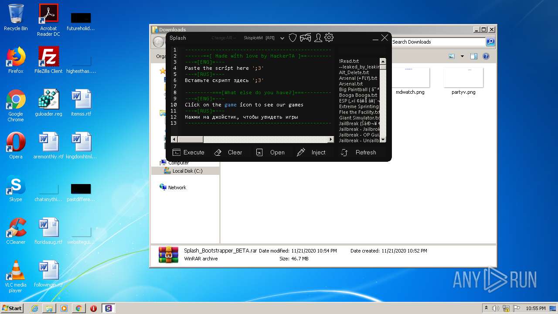
Task: Select Firefox desktop shortcut
Action: click(16, 60)
